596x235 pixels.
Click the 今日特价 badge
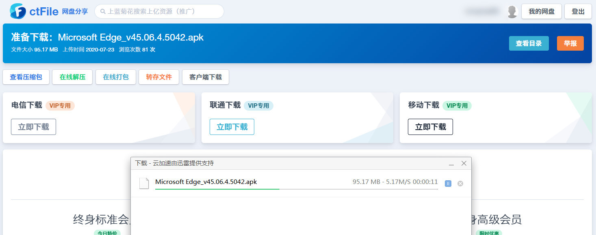(x=107, y=233)
